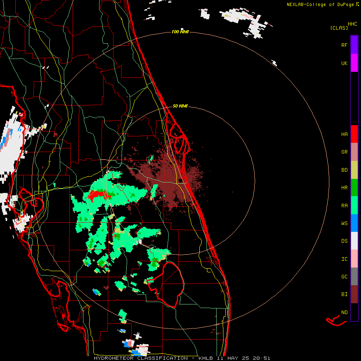This screenshot has height=361, width=361.
Task: Click the WS legend label
Action: tap(344, 223)
